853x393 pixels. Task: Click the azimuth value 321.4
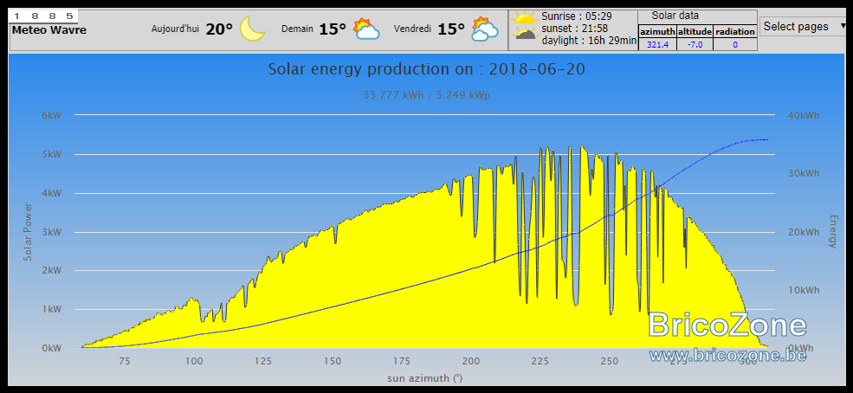click(657, 44)
